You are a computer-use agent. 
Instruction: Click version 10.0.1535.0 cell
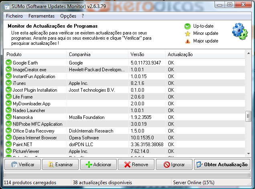tap(142, 138)
